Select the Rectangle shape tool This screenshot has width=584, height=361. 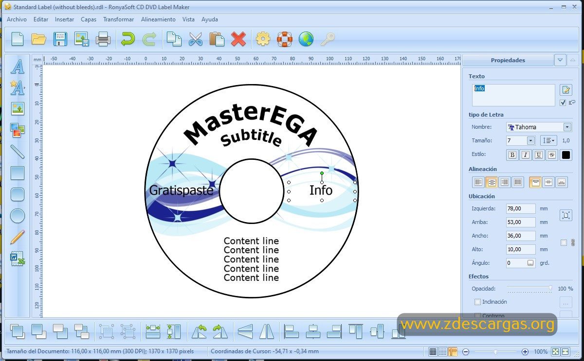(18, 172)
